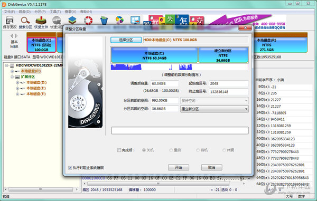
Task: Click the blue layered-disk toolbar icon
Action: pyautogui.click(x=72, y=21)
